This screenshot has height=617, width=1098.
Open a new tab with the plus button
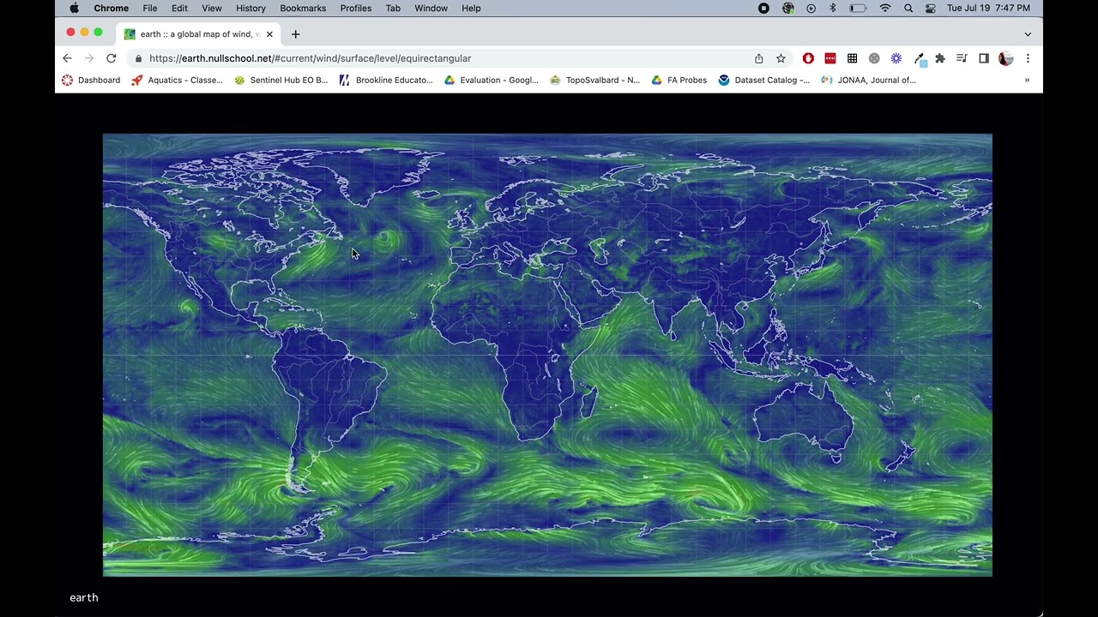pos(296,34)
